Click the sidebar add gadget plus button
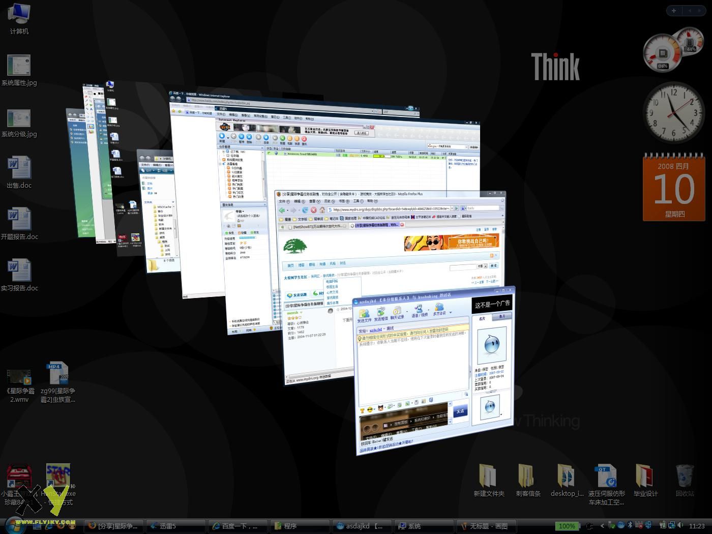The image size is (712, 534). 674,11
